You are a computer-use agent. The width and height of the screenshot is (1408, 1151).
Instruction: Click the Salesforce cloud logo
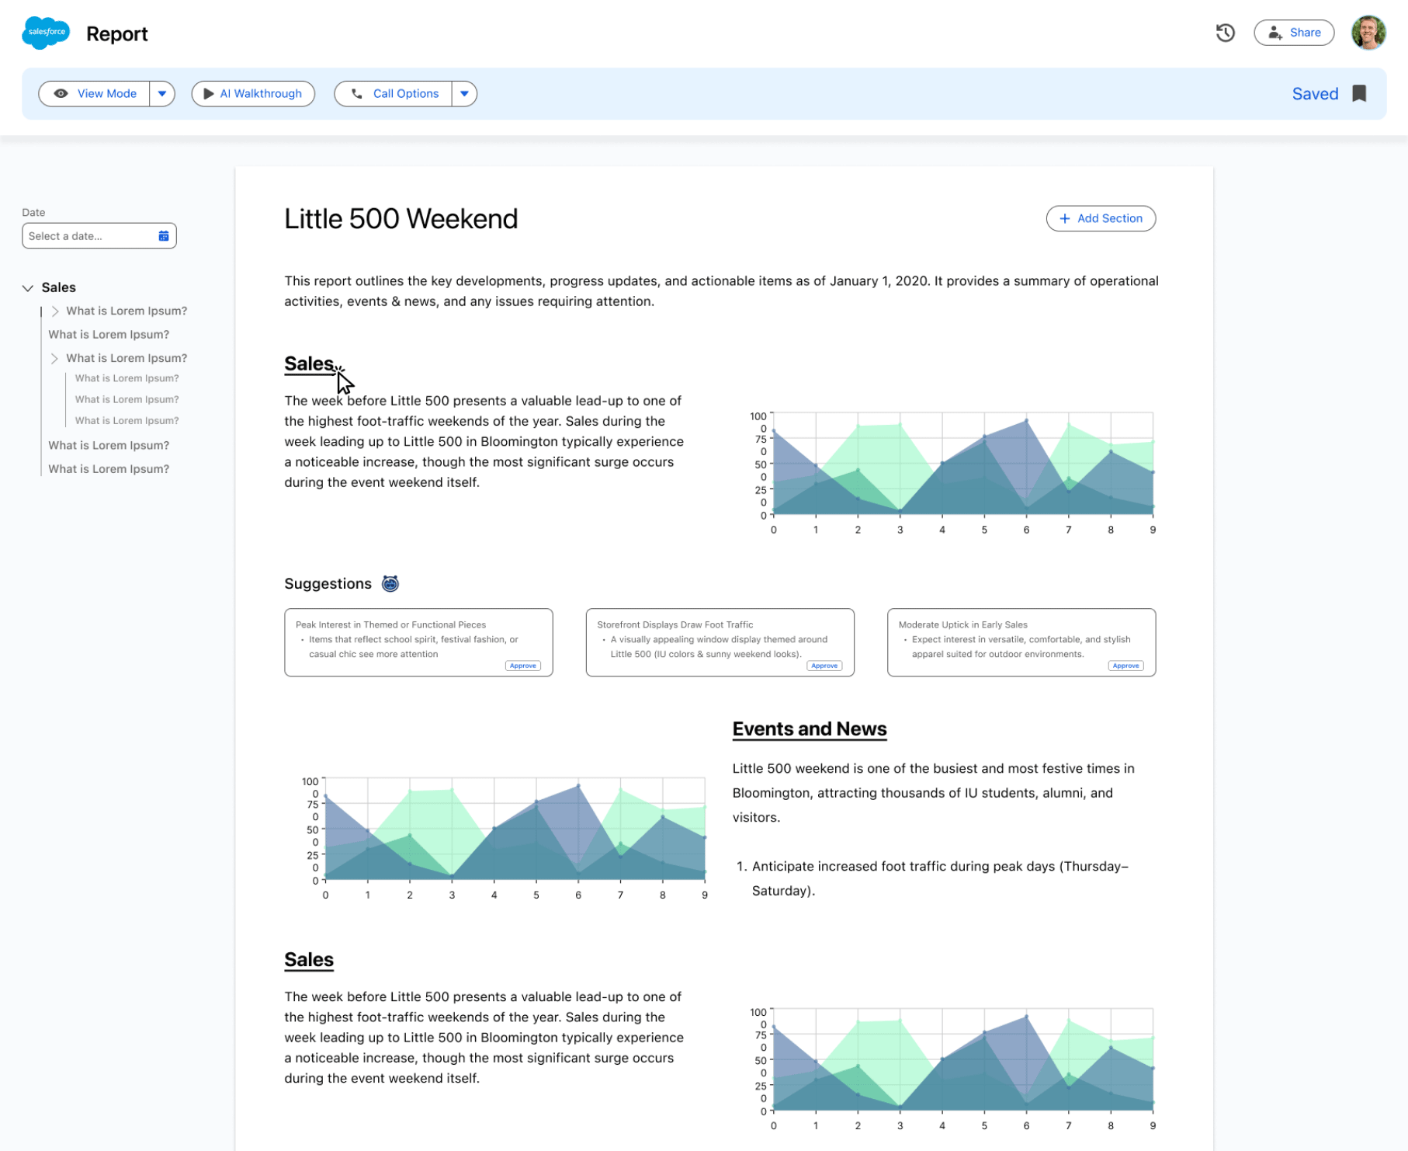pyautogui.click(x=46, y=33)
